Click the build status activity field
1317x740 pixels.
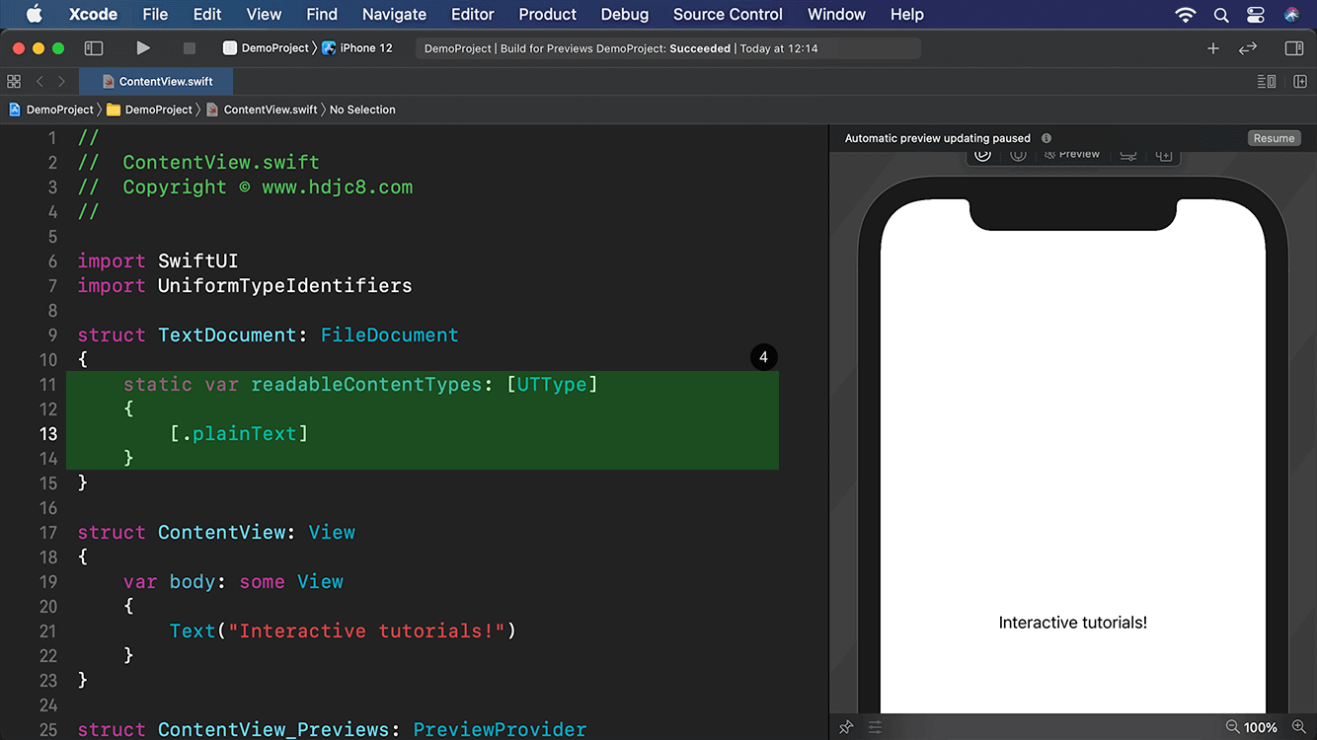coord(668,48)
